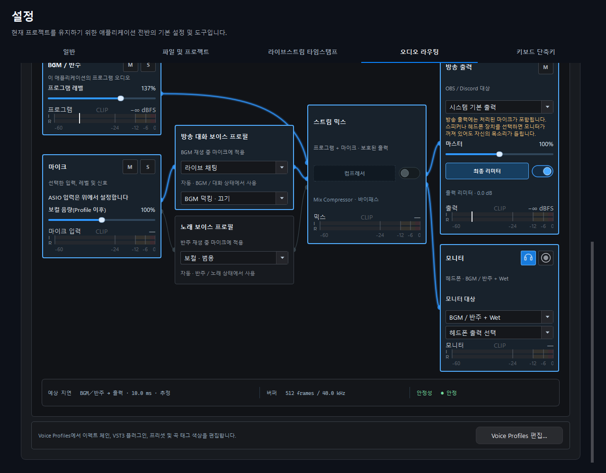This screenshot has height=473, width=606.
Task: Click the 컴프레서 bypass button
Action: click(354, 173)
